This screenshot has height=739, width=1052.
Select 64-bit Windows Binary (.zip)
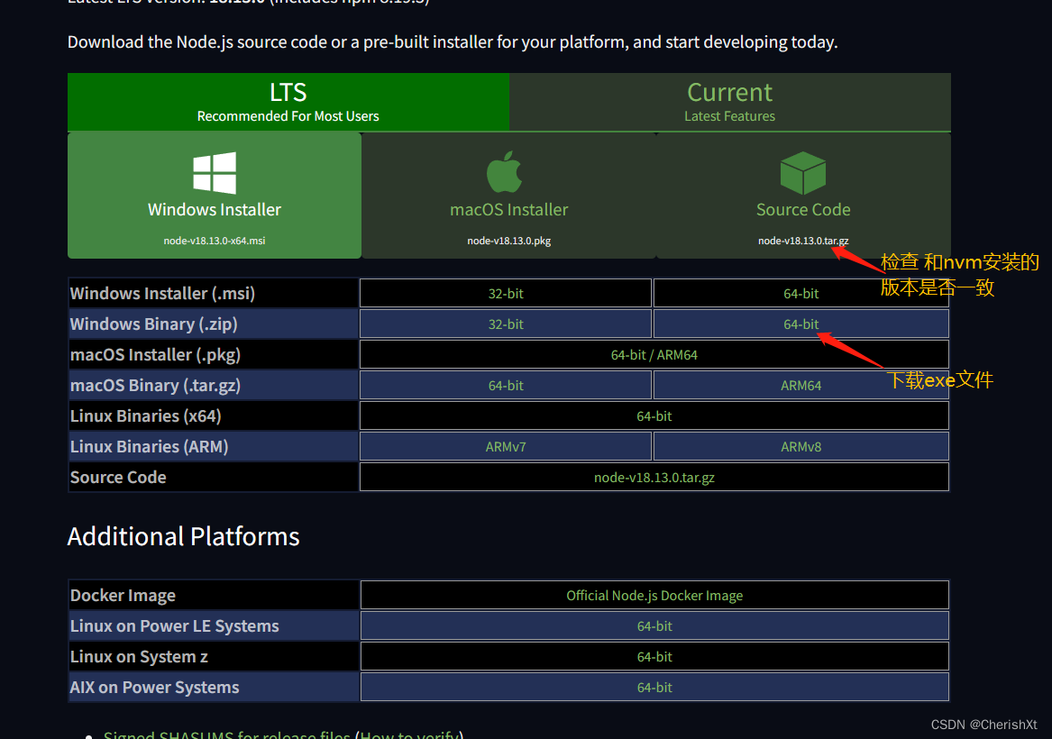[x=801, y=324]
